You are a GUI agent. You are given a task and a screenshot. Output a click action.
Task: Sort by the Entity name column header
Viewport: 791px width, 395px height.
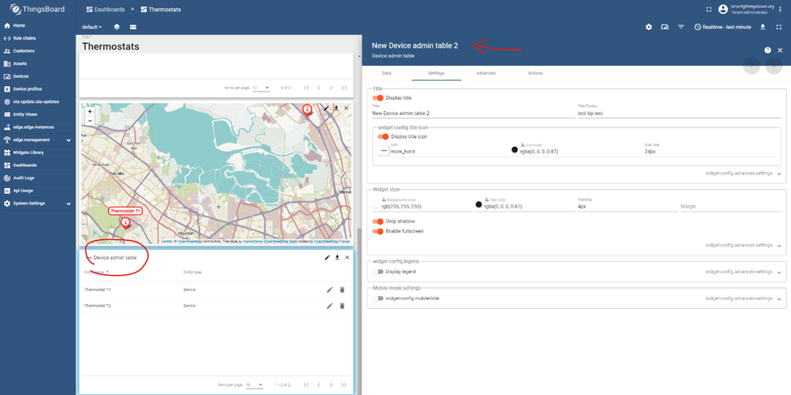point(97,272)
